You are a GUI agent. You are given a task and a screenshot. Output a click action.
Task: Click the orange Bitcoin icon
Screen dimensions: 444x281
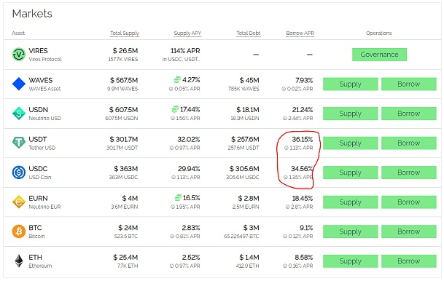[19, 231]
